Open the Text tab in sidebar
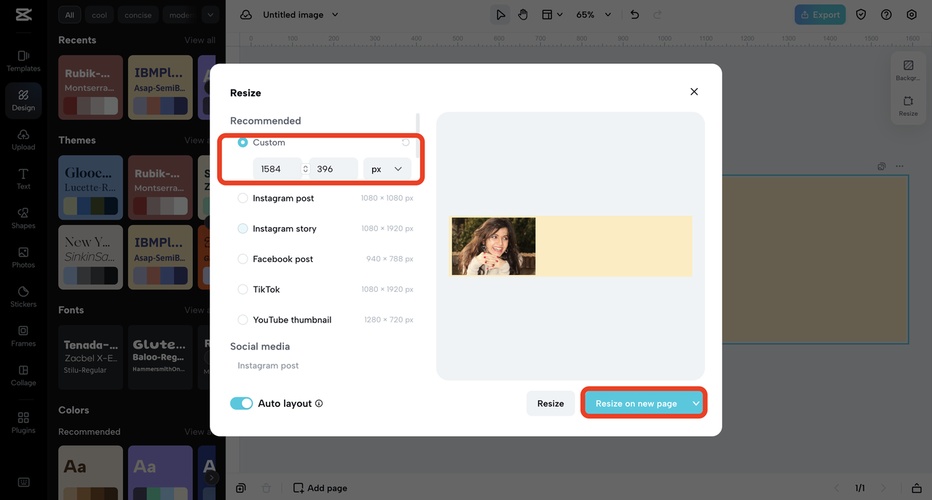The width and height of the screenshot is (932, 500). point(23,178)
